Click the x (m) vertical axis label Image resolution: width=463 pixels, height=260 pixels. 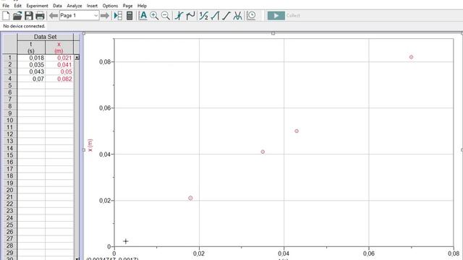click(x=90, y=145)
